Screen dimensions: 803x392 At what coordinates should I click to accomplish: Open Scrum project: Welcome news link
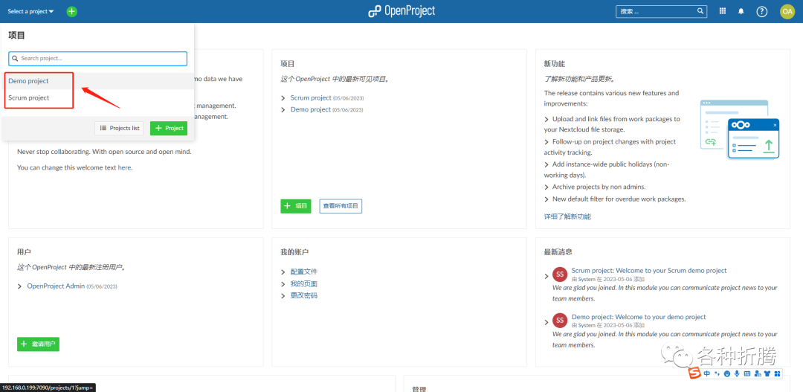(649, 270)
